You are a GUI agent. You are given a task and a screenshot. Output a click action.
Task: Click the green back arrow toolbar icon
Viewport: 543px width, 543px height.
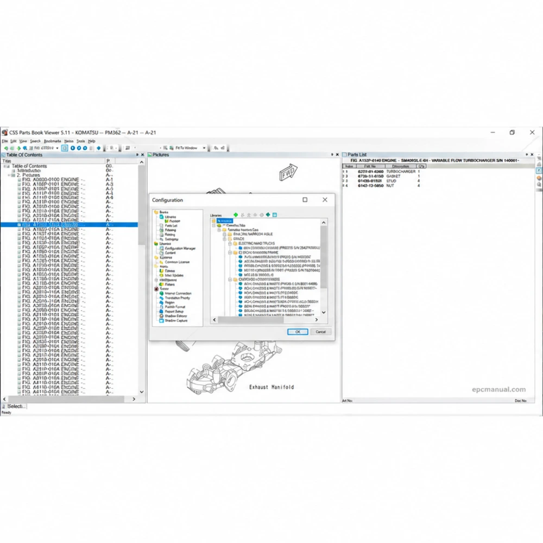click(x=6, y=148)
